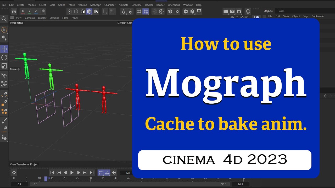Open the Volume menu
The width and height of the screenshot is (335, 188).
pyautogui.click(x=83, y=5)
